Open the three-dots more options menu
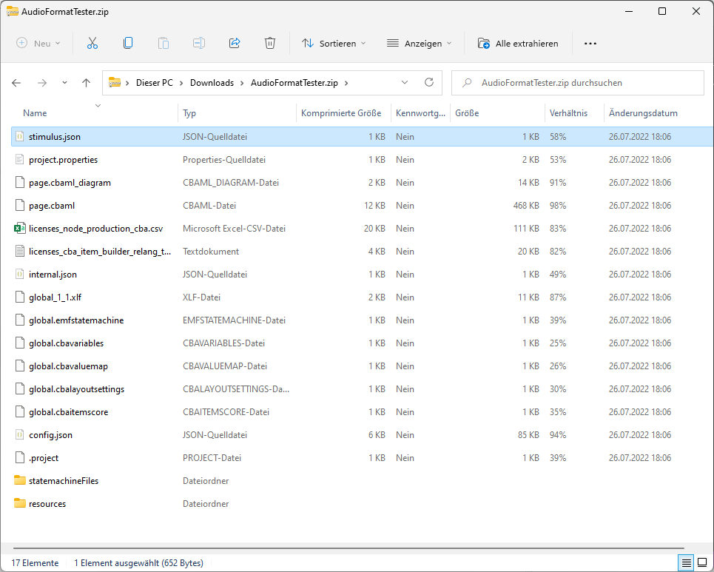The height and width of the screenshot is (572, 714). (590, 44)
